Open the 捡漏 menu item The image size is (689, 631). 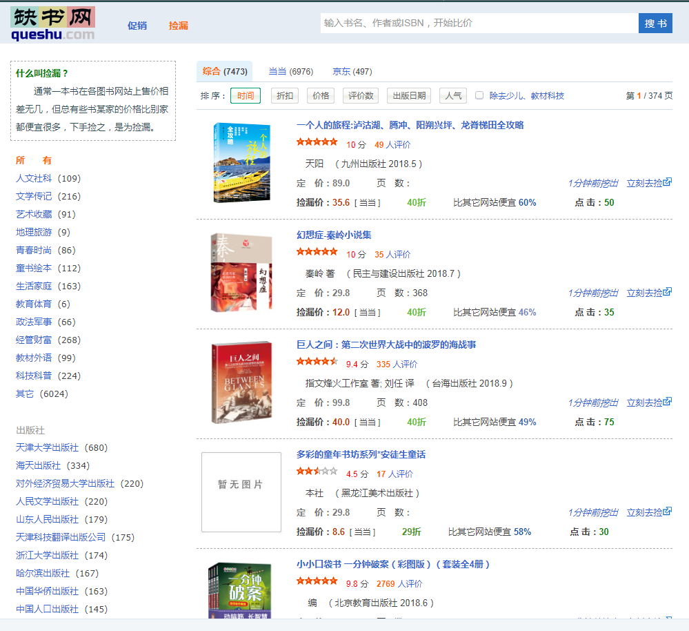pyautogui.click(x=180, y=25)
